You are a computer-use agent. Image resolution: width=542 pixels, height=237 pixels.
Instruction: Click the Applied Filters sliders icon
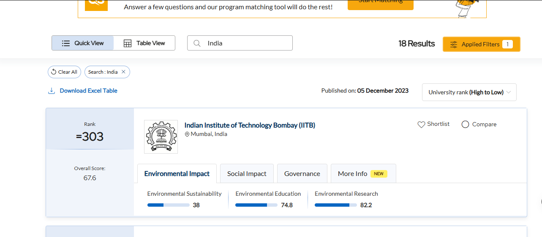(x=454, y=44)
